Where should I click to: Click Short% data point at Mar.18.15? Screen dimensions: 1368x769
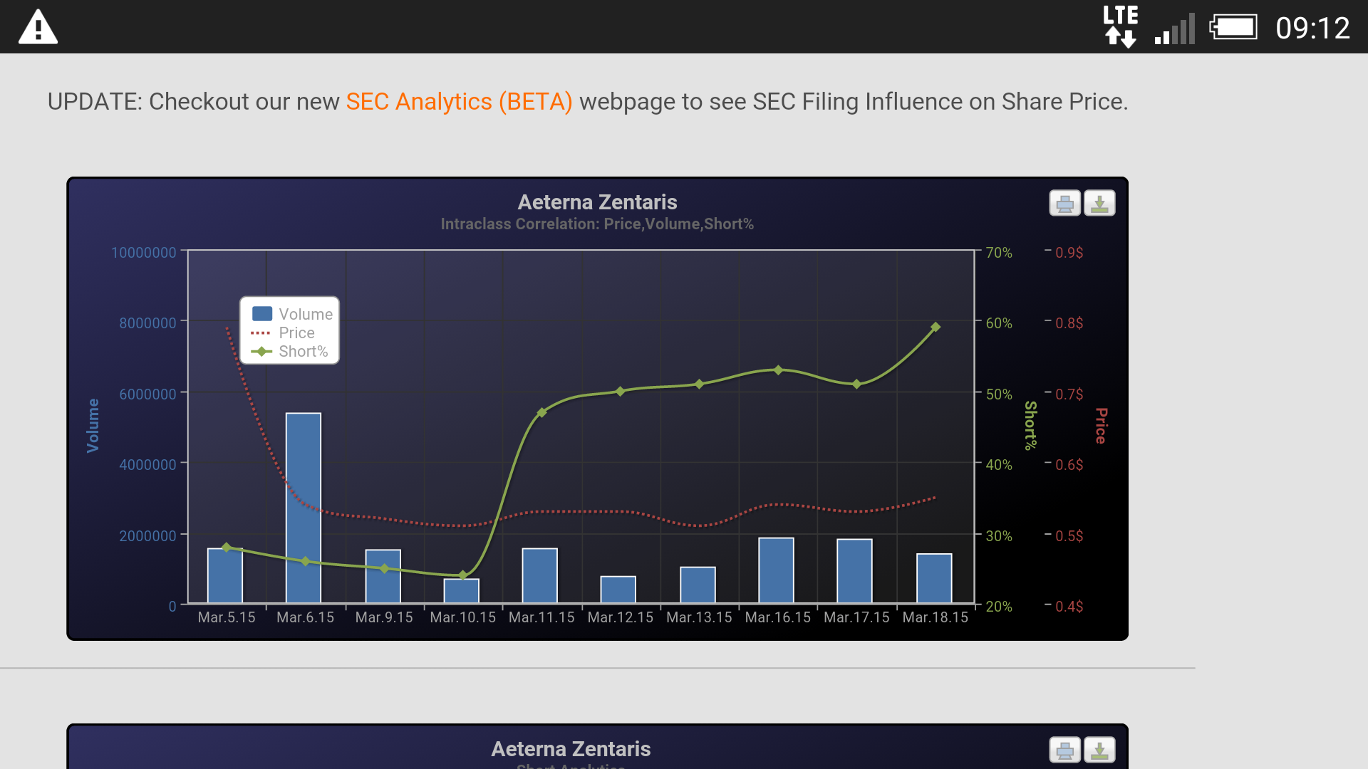tap(936, 328)
